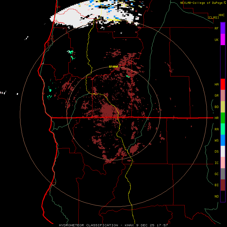Click the brown BI legend swatch
This screenshot has width=227, height=227.
[223, 185]
